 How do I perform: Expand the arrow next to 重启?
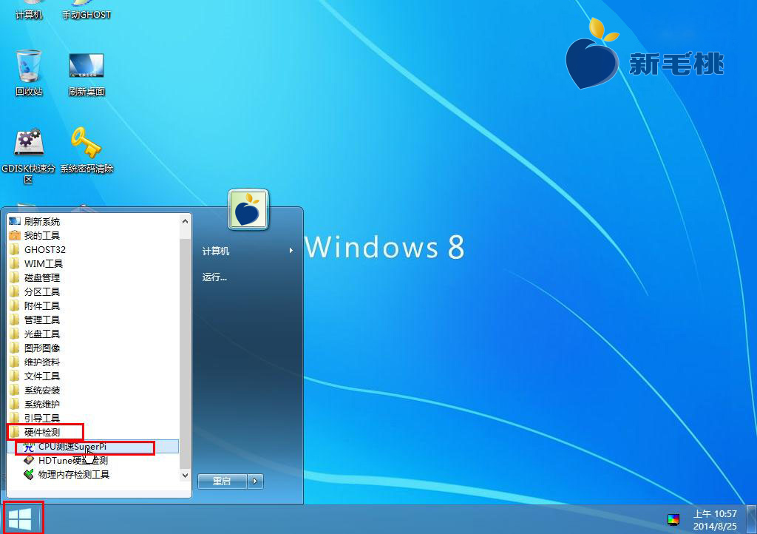(255, 481)
